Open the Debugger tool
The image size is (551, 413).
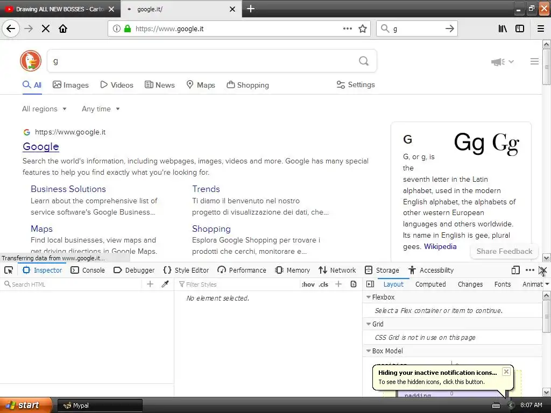[134, 270]
